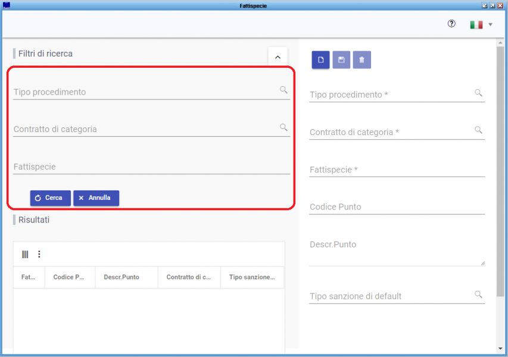Click the save floppy disk button

coord(341,60)
